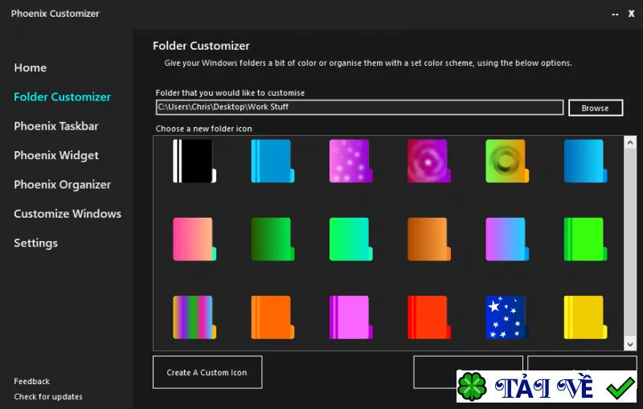
Task: Open the Folder Customizer section
Action: [63, 96]
